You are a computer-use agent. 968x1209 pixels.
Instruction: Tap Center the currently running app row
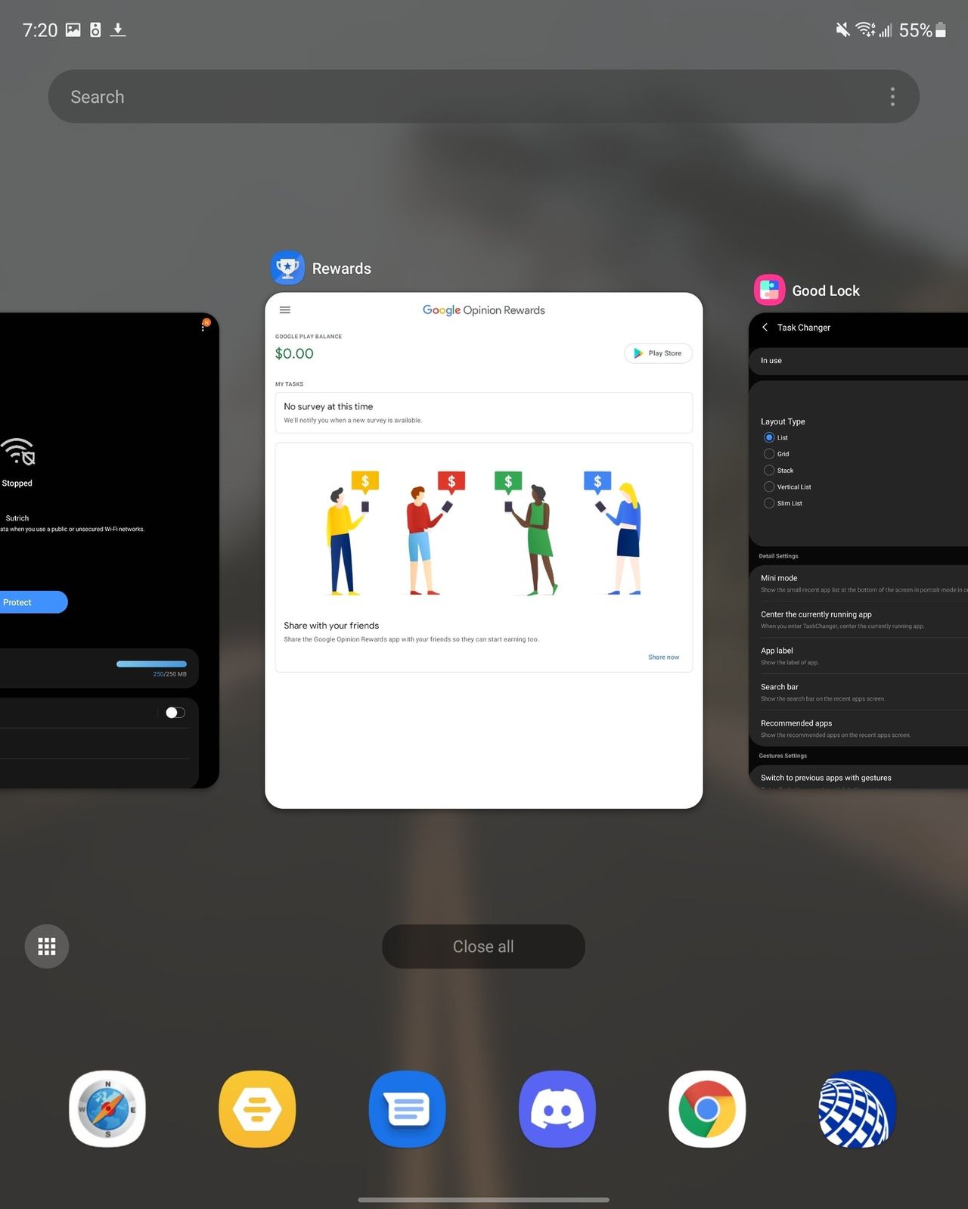tap(858, 620)
